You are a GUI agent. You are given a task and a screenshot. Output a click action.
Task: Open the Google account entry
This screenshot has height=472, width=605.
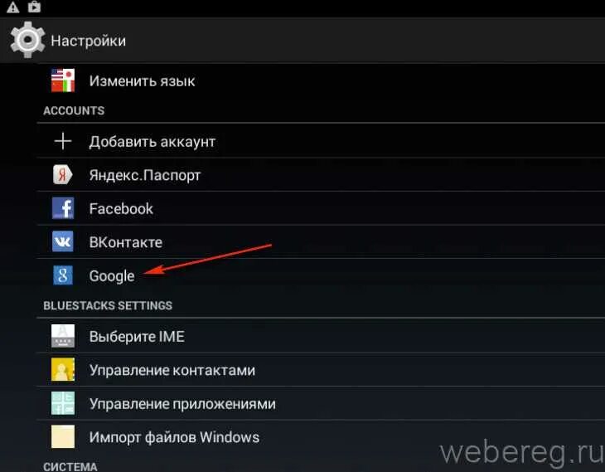tap(321, 275)
